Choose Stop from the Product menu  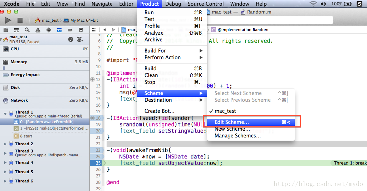point(172,82)
